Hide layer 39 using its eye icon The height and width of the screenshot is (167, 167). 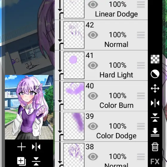93,126
